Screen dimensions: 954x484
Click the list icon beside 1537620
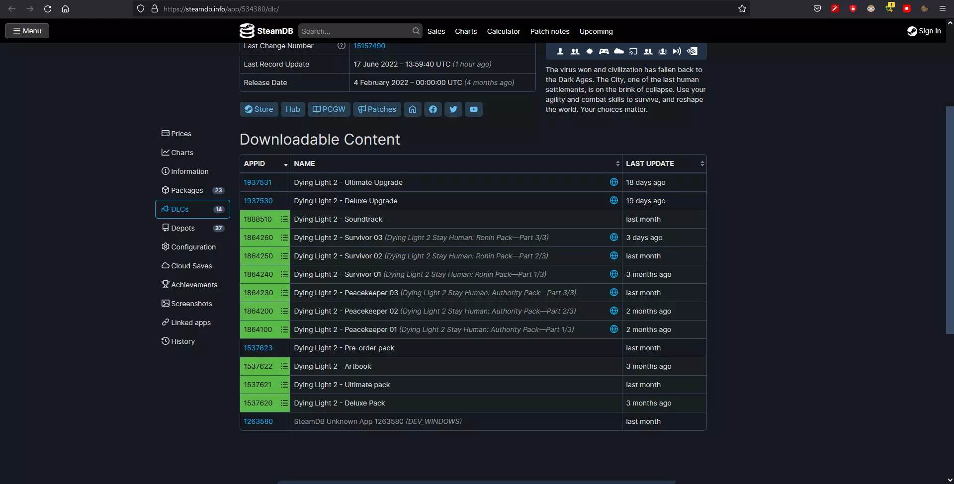(284, 403)
